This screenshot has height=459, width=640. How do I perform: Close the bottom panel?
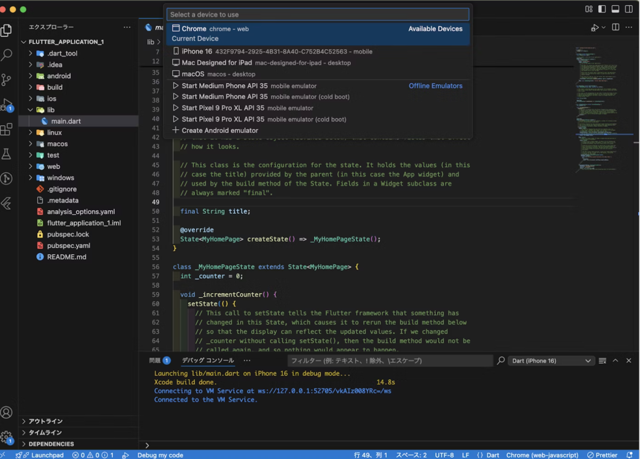click(x=628, y=361)
